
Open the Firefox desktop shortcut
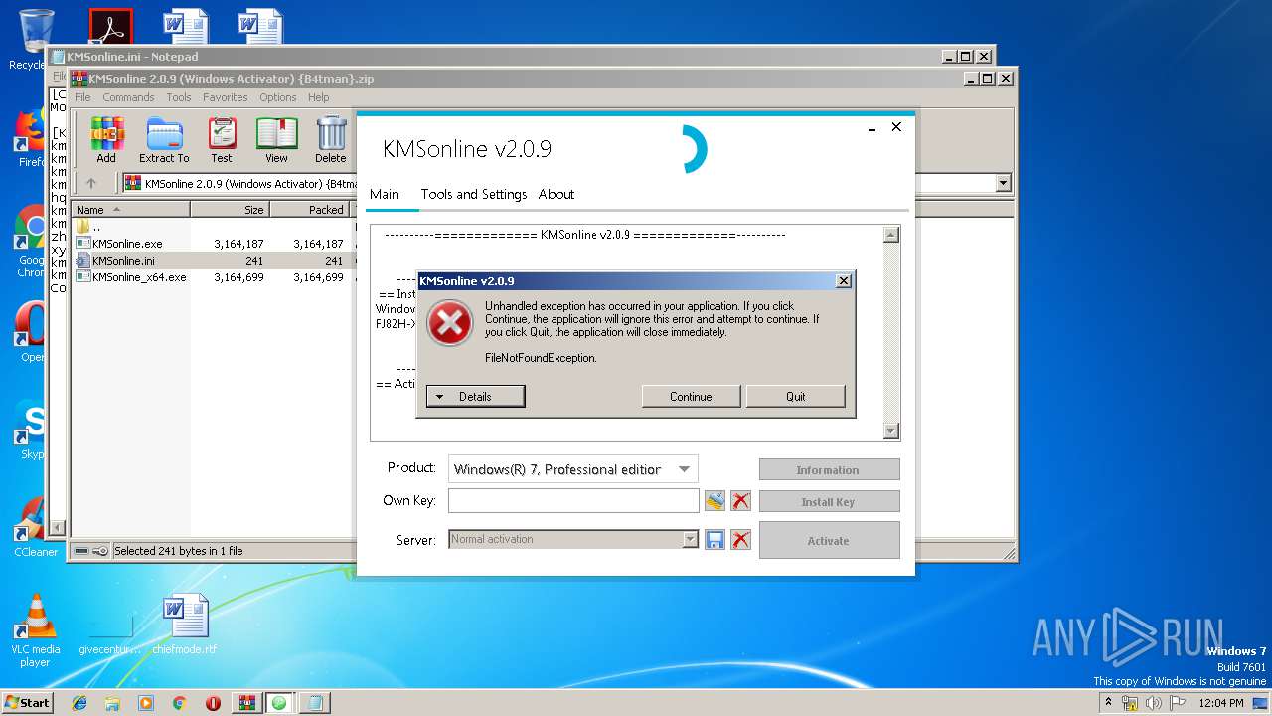click(x=30, y=137)
